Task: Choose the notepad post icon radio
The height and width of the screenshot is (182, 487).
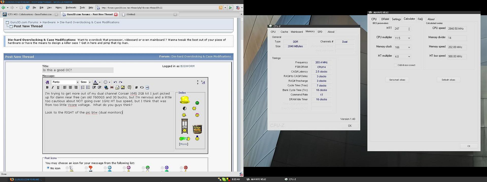Action: [67, 168]
